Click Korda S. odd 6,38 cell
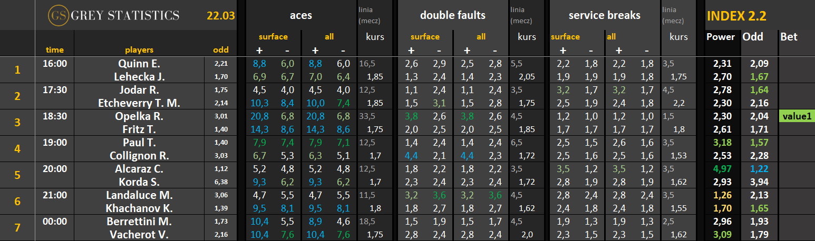Viewport: 815px width, 241px height. click(221, 182)
